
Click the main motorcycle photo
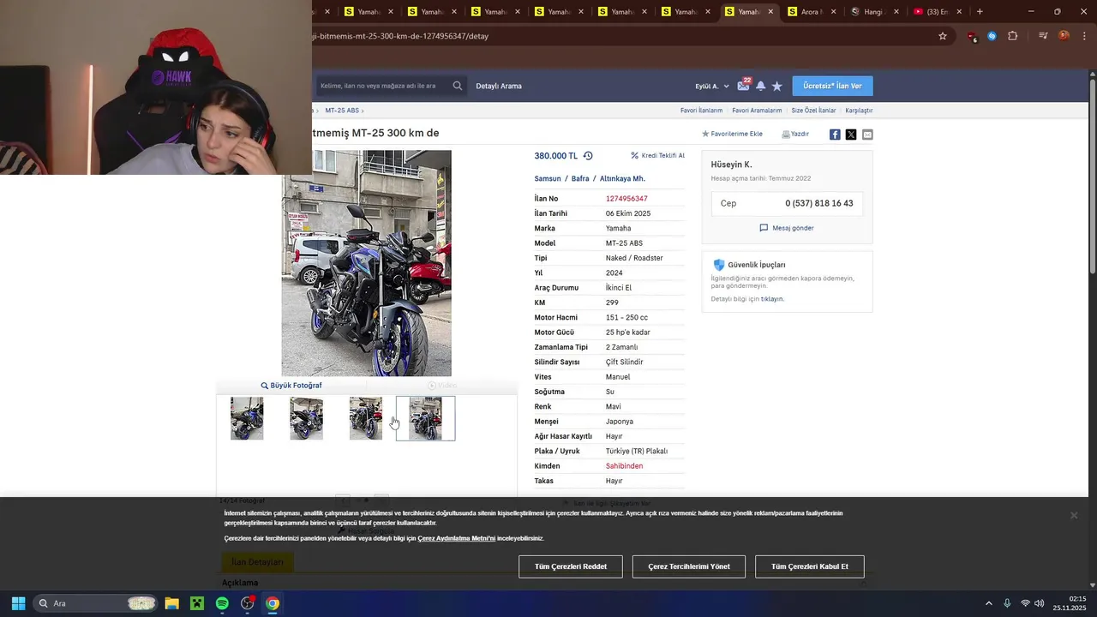pyautogui.click(x=366, y=263)
